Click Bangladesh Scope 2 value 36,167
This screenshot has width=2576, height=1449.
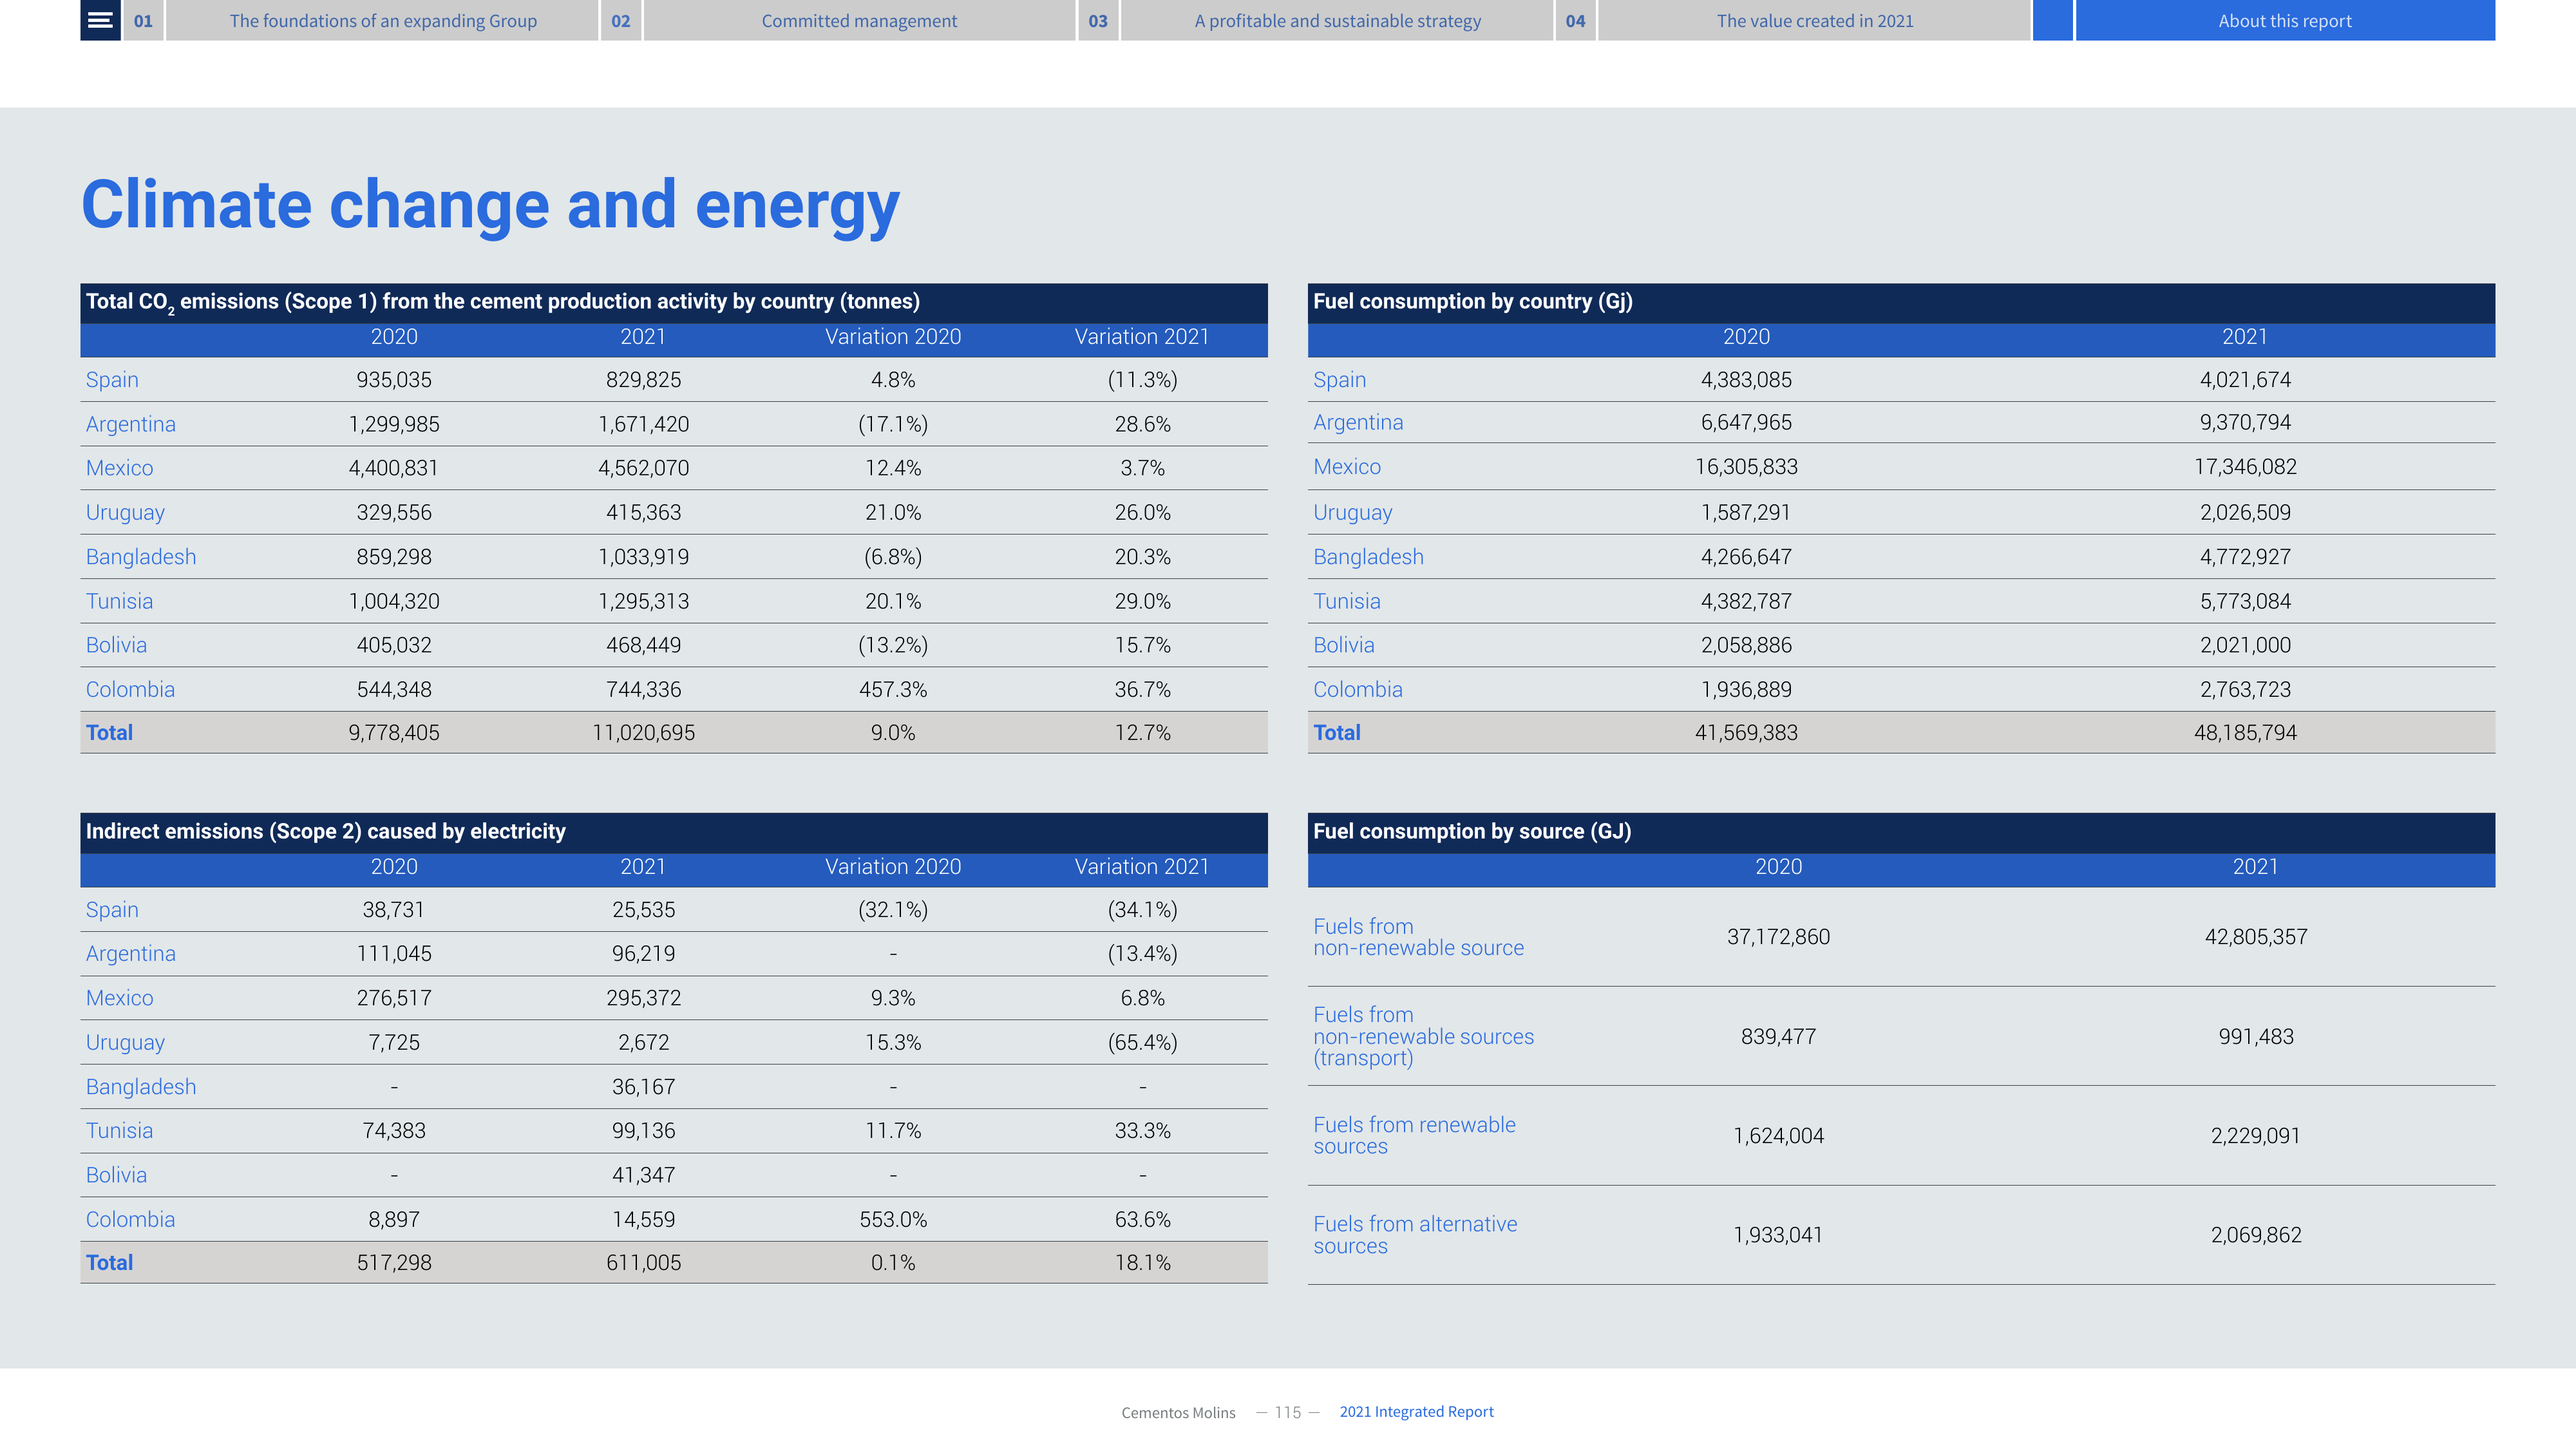pos(643,1087)
